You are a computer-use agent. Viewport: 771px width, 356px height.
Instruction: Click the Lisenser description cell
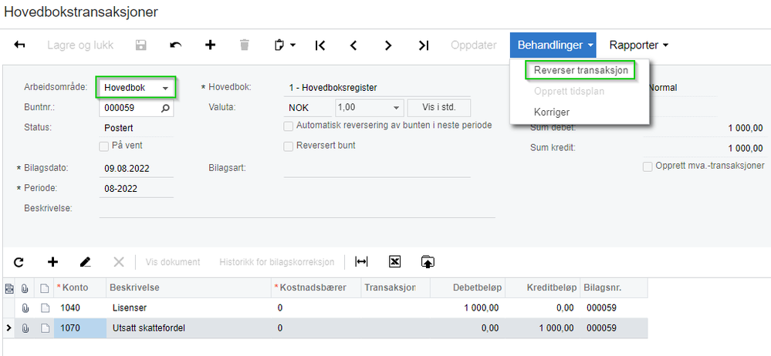click(x=188, y=308)
